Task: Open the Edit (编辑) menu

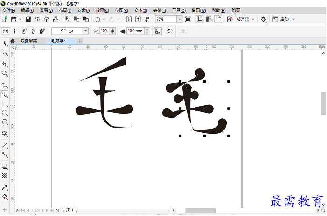Action: pos(28,10)
